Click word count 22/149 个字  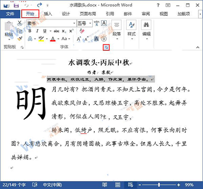coord(14,185)
